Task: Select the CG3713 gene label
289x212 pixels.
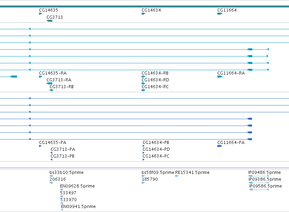Action: coord(55,17)
